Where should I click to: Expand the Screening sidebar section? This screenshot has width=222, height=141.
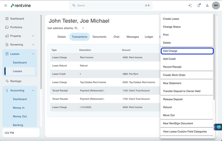click(33, 45)
